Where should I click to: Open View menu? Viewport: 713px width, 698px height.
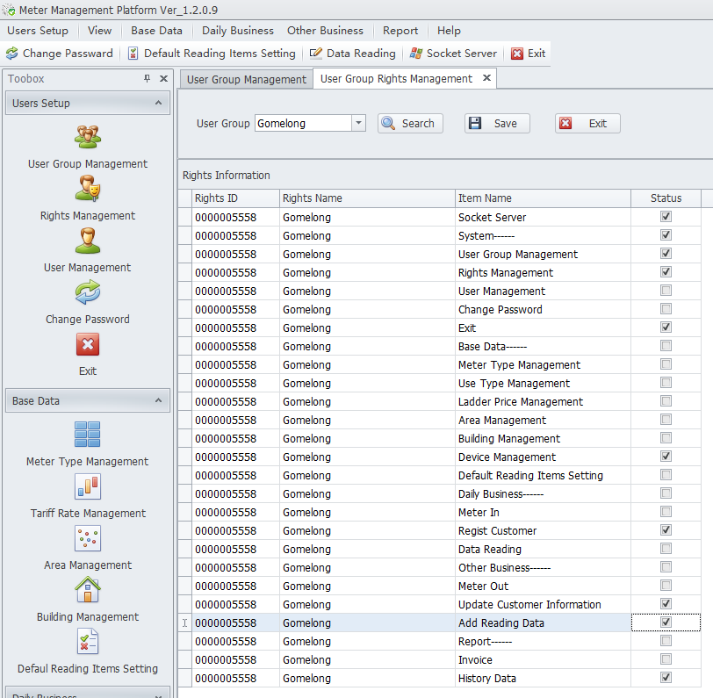point(99,31)
